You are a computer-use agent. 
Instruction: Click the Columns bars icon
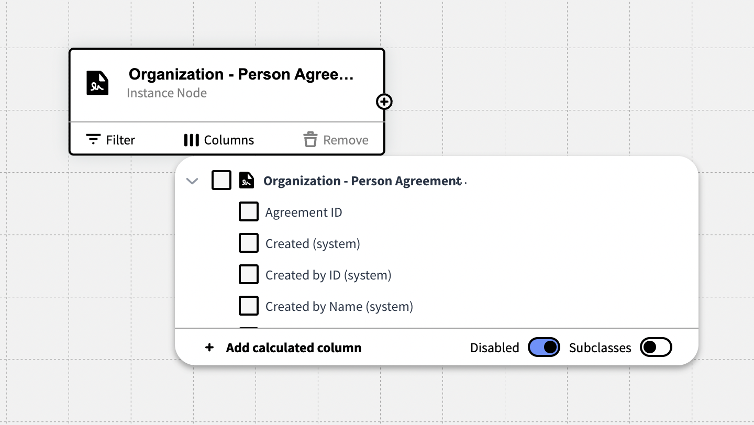[x=191, y=140]
